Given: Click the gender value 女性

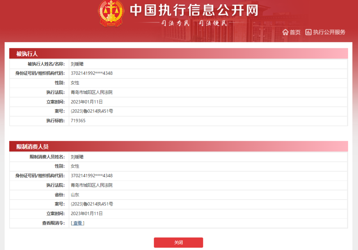Looking at the screenshot, I should [74, 83].
